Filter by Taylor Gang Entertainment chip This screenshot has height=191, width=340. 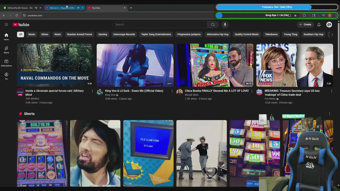pyautogui.click(x=156, y=34)
